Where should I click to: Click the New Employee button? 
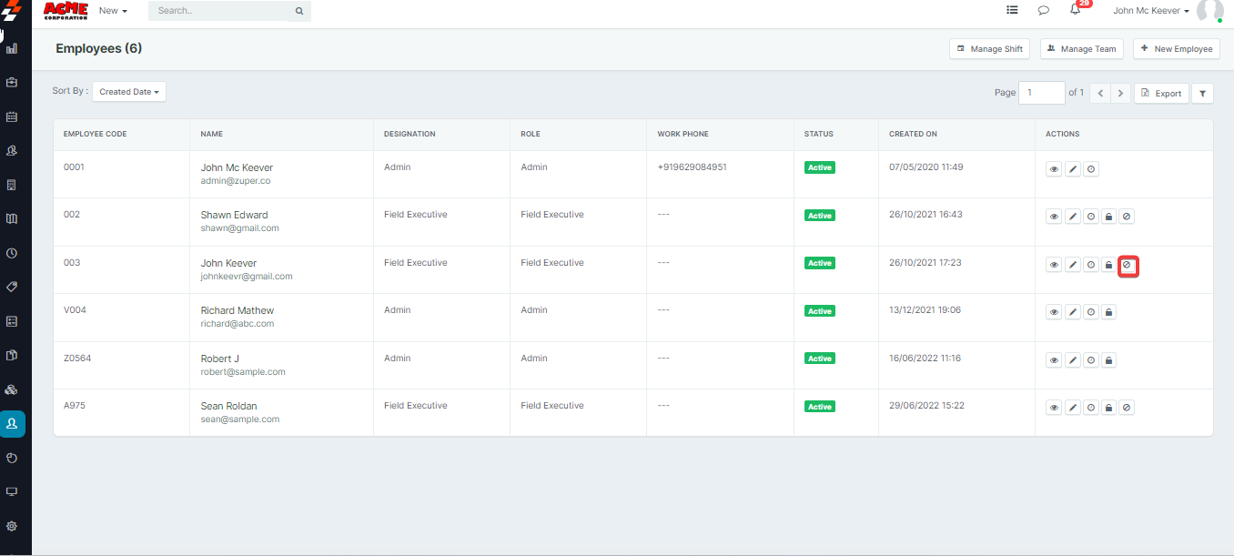click(1176, 49)
